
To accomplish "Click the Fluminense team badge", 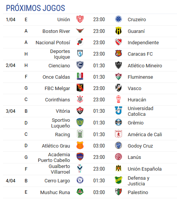I will point(119,76).
